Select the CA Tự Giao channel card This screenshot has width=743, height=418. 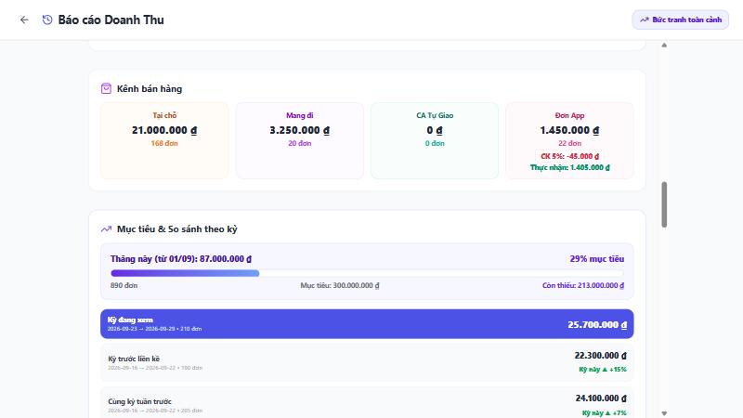pyautogui.click(x=435, y=141)
